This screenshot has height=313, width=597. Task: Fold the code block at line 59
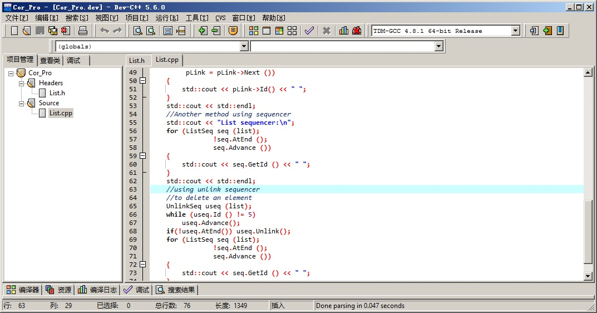(143, 155)
